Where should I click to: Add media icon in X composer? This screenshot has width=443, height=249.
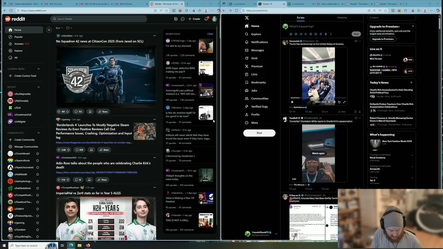click(x=291, y=34)
